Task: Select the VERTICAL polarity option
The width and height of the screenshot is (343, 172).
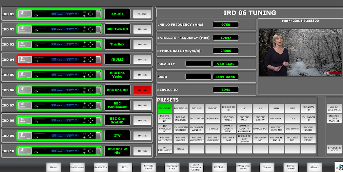Action: pos(226,64)
